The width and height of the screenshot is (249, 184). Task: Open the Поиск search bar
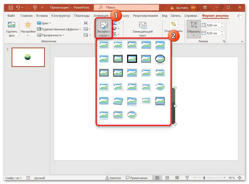coord(126,7)
